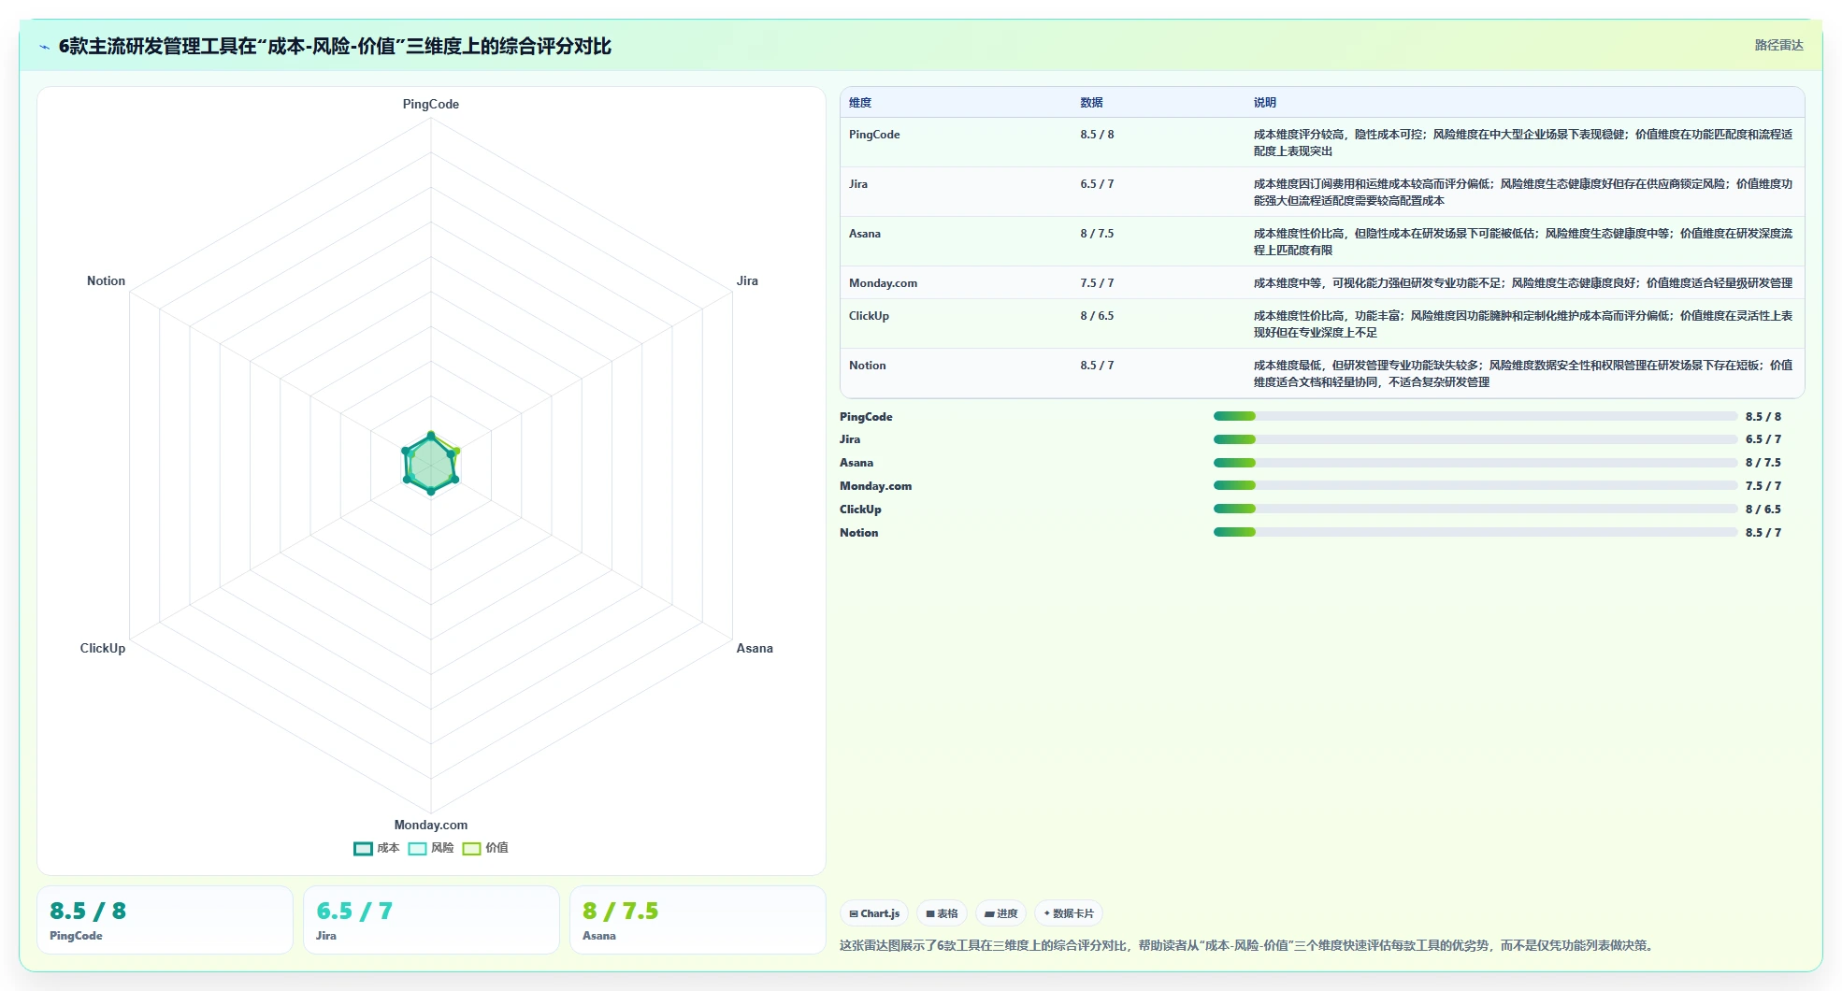Select the Jira name cell in the table
Viewport: 1842px width, 991px height.
click(x=858, y=184)
